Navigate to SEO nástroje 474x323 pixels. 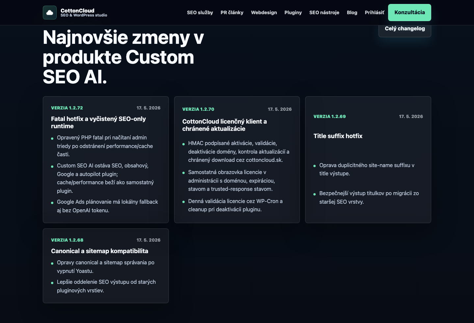(x=324, y=13)
